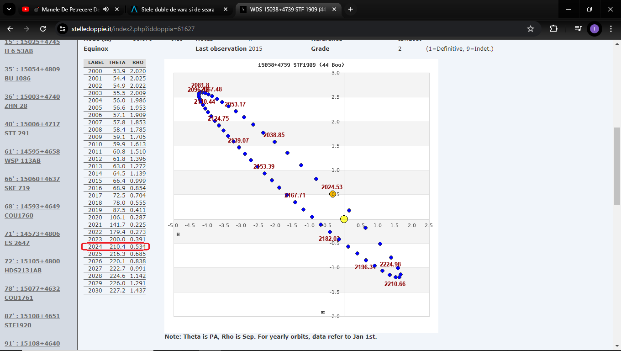Open the 15054+4809 BU 1086 link
621x351 pixels.
click(x=32, y=74)
